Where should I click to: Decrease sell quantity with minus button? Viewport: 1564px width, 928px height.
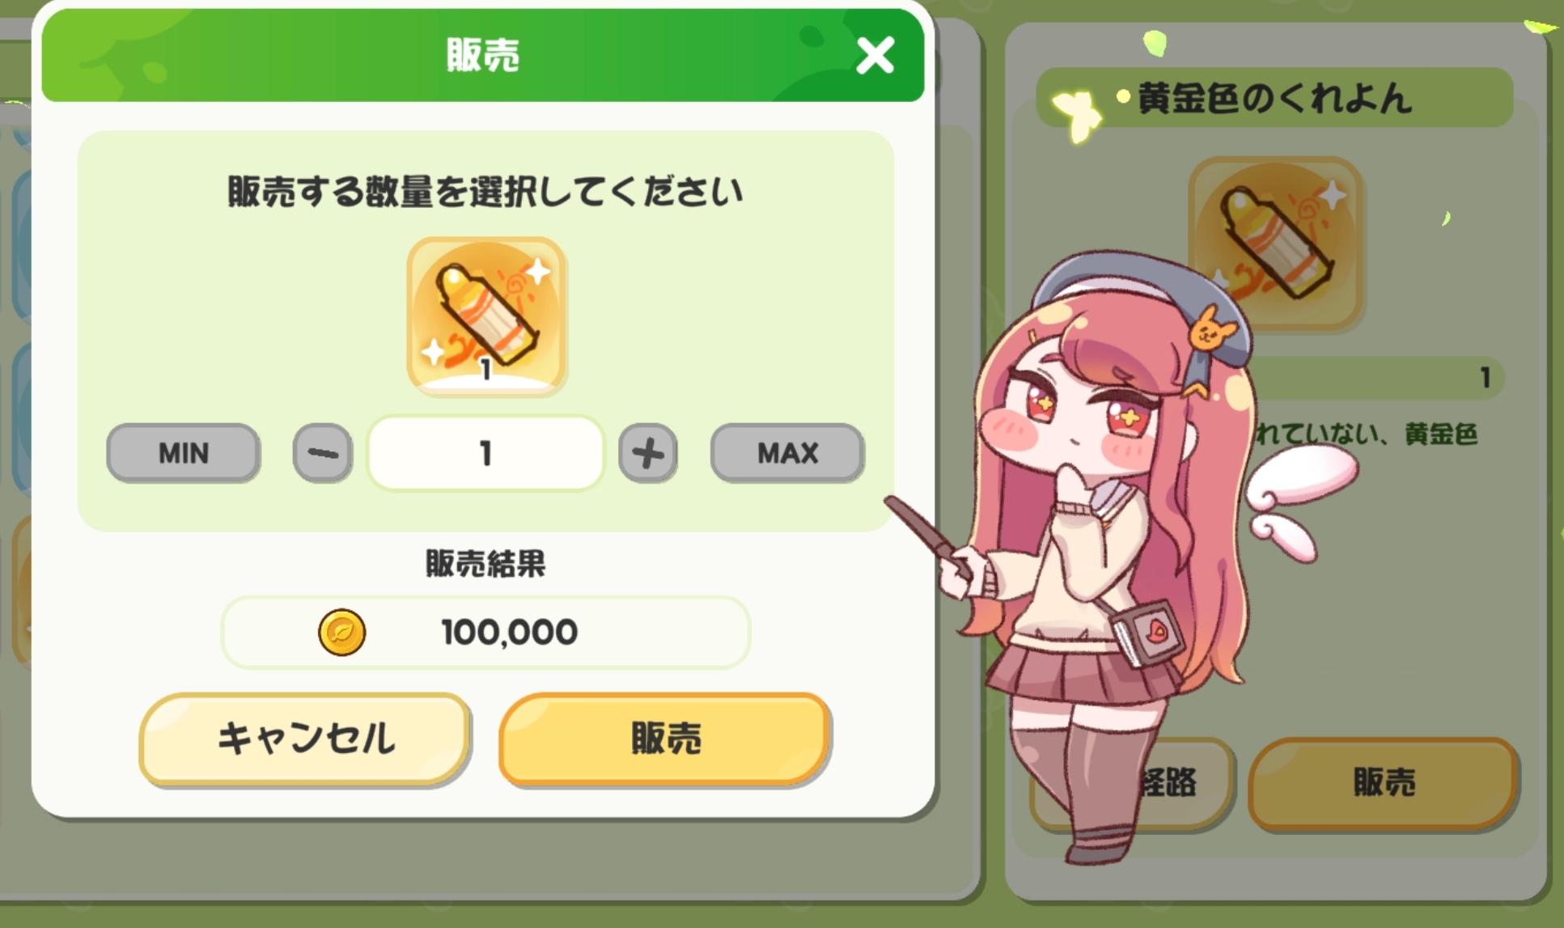[323, 453]
